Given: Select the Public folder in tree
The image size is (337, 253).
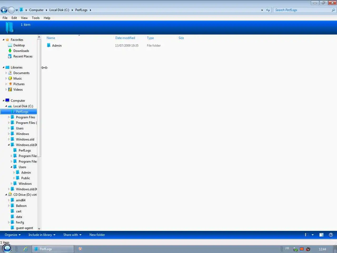Looking at the screenshot, I should pos(26,178).
